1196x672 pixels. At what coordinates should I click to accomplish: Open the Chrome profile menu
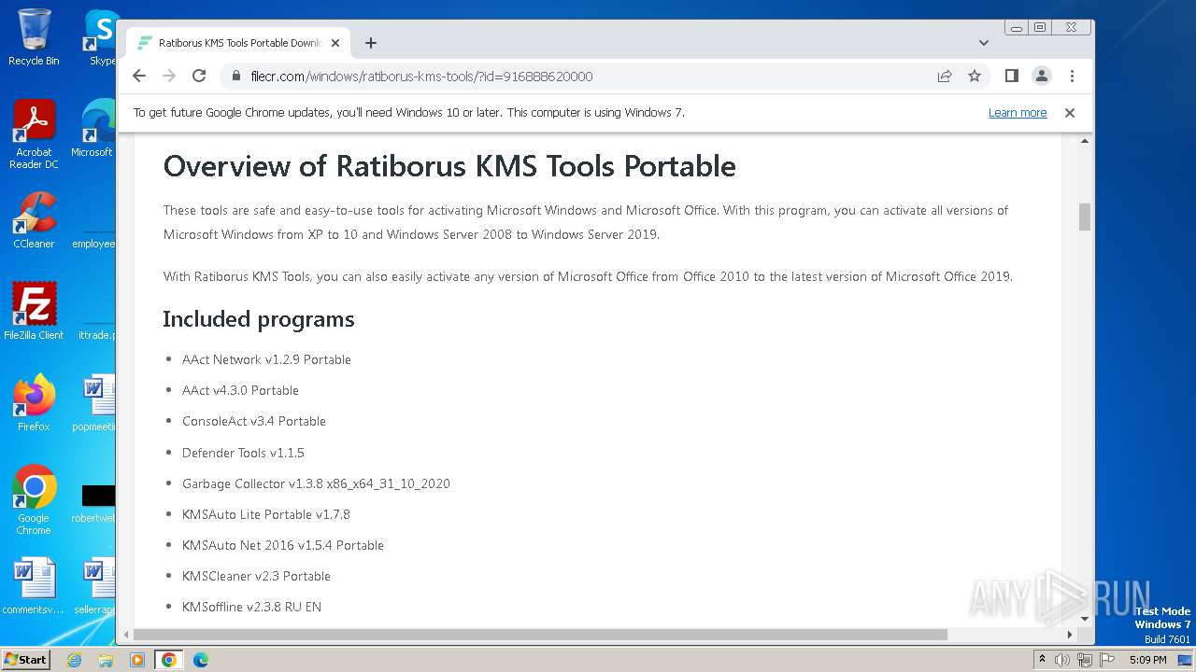tap(1042, 77)
